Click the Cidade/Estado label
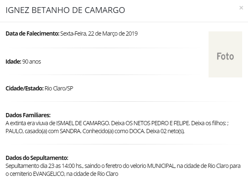The width and height of the screenshot is (248, 188). [24, 88]
